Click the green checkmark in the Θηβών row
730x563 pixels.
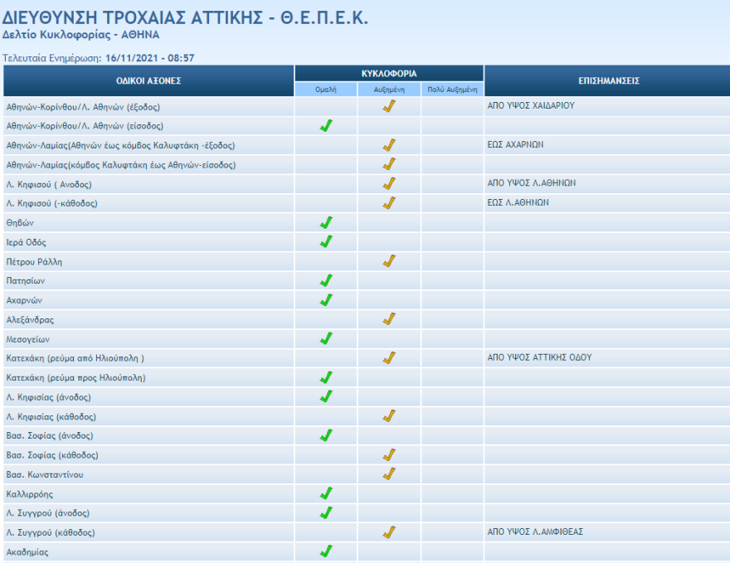326,222
